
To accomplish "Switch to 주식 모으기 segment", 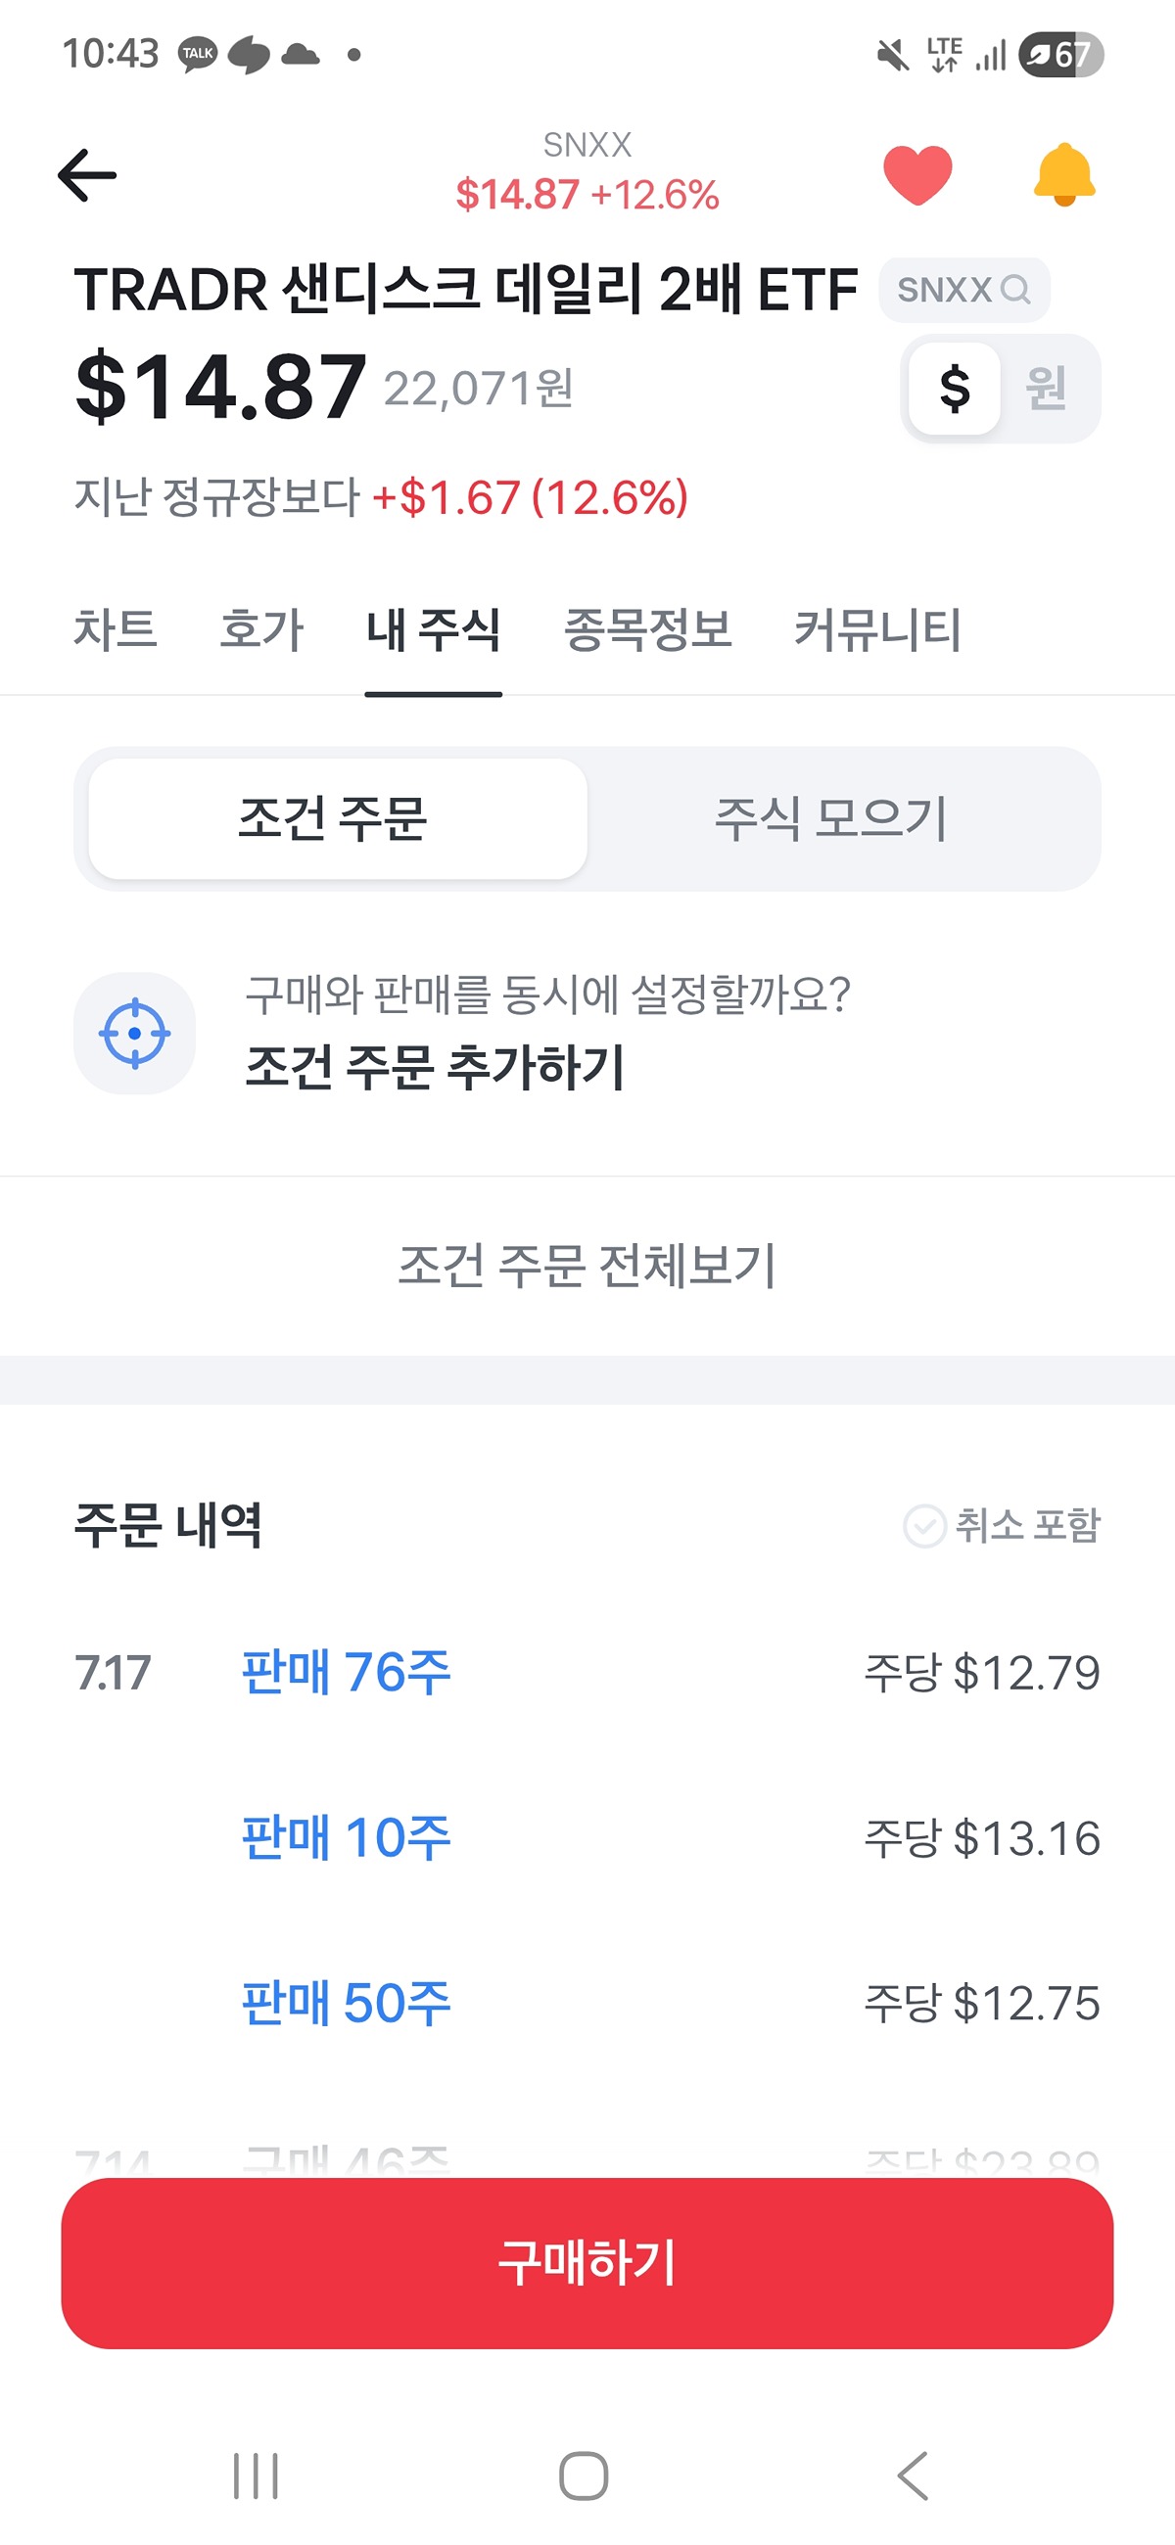I will 830,819.
